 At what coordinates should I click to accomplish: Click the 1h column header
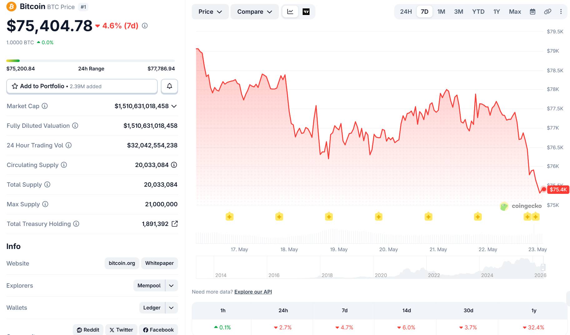tap(223, 310)
